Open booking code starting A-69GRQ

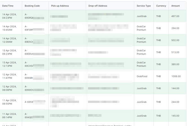coord(34,16)
